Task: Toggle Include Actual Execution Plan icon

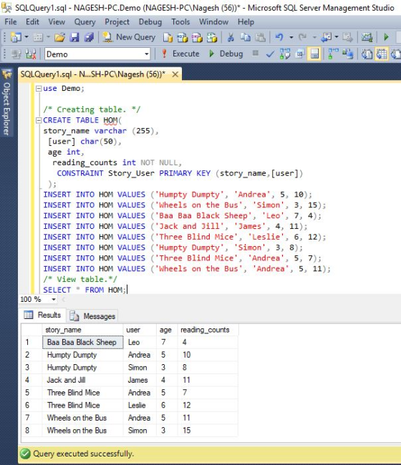Action: pyautogui.click(x=333, y=54)
